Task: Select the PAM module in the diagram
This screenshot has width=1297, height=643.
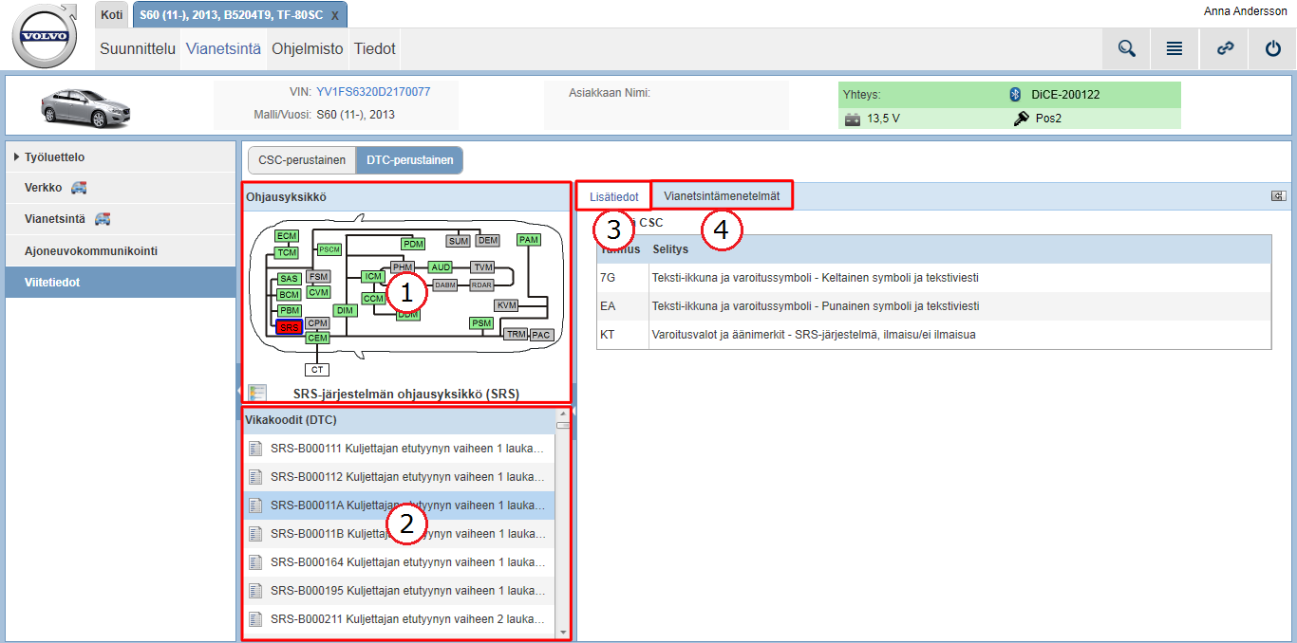Action: (x=529, y=240)
